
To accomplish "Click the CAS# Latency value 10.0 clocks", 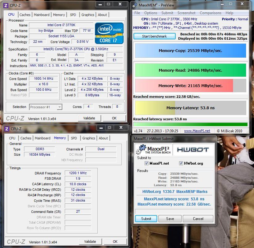I will point(78,184).
